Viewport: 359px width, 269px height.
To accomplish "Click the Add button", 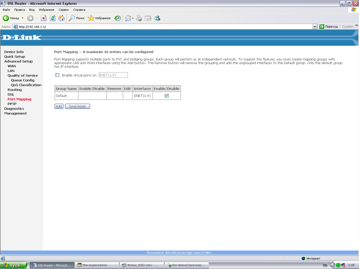I will coord(59,106).
